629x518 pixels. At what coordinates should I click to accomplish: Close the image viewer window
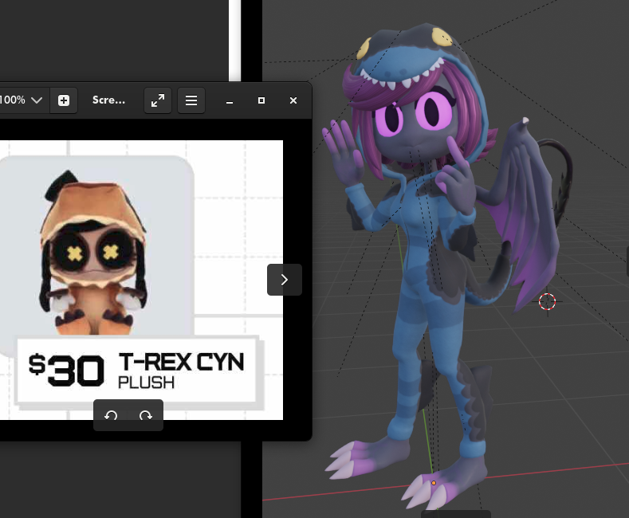[x=293, y=100]
